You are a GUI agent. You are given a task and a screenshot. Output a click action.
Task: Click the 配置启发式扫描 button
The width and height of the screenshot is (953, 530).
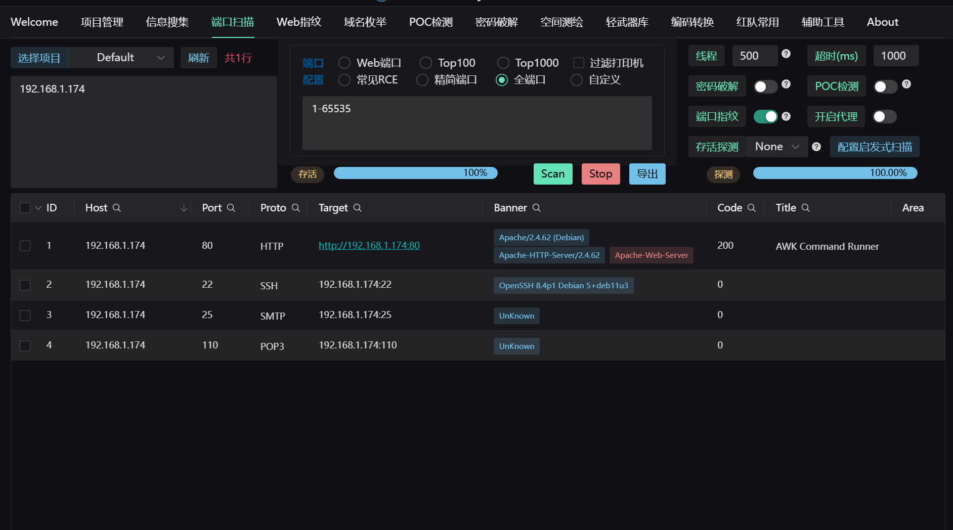[x=875, y=147]
